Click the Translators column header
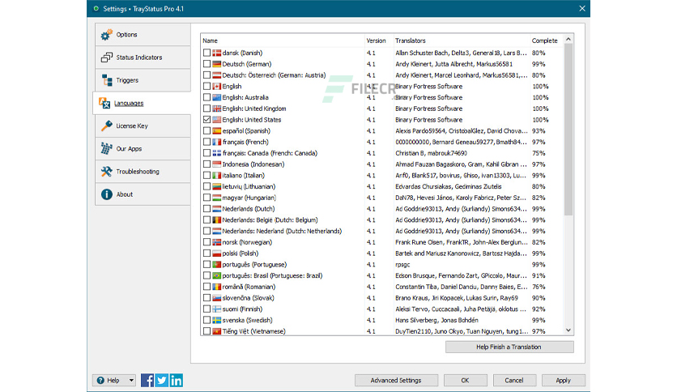Image resolution: width=677 pixels, height=392 pixels. click(461, 40)
